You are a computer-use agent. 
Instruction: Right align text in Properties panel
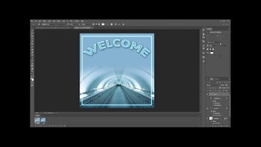[x=213, y=49]
